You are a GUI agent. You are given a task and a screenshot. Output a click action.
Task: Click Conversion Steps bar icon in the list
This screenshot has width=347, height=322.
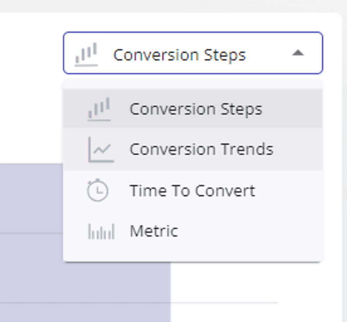99,109
